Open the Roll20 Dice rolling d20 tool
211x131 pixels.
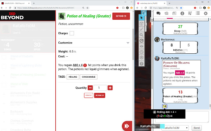[141, 58]
